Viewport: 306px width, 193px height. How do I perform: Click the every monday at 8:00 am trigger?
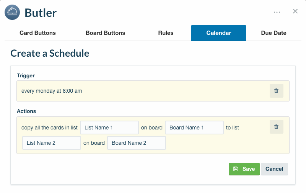[52, 91]
